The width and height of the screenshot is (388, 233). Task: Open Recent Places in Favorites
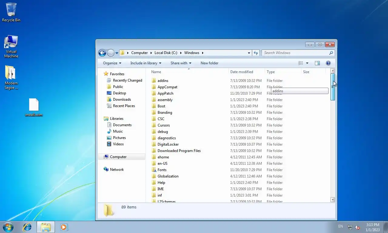coord(121,106)
